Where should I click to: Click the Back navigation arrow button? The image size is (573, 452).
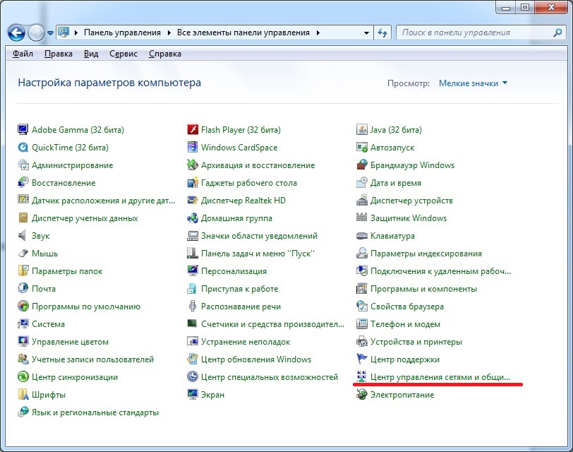(16, 33)
